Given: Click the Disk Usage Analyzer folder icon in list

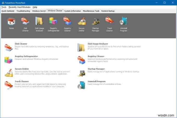Looking at the screenshot, I should [81, 48].
